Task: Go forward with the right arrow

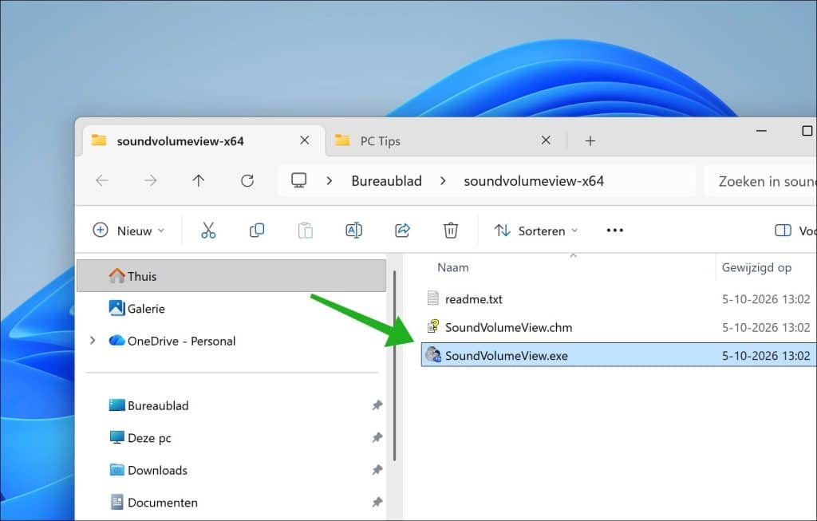Action: pos(151,181)
